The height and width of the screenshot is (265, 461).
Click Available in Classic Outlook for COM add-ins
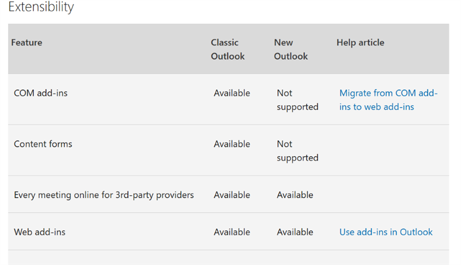[x=232, y=93]
